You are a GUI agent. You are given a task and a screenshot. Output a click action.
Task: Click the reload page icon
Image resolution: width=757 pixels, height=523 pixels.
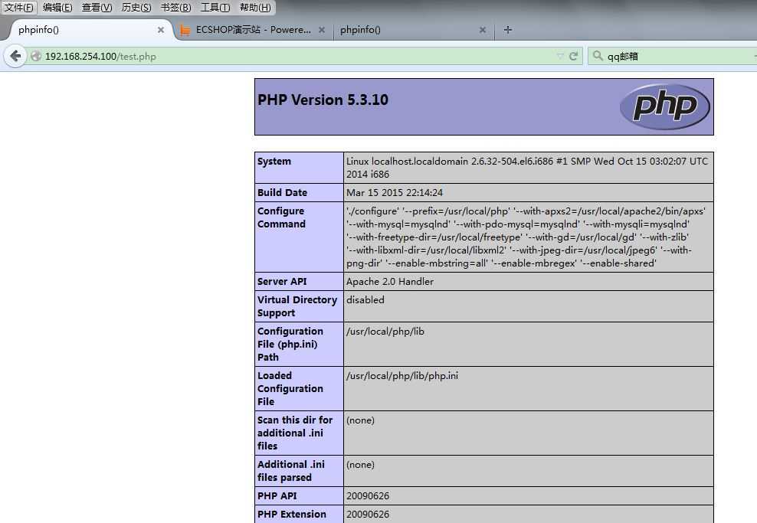pos(574,57)
